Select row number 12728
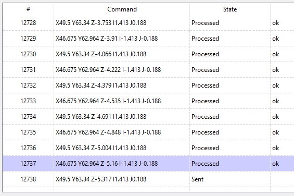The height and width of the screenshot is (196, 294). click(x=28, y=23)
